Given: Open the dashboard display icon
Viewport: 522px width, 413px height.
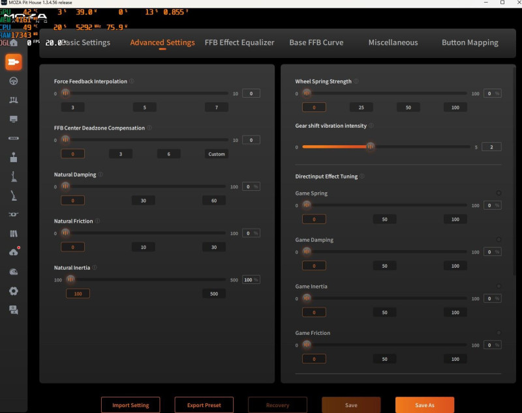Looking at the screenshot, I should coord(13,119).
